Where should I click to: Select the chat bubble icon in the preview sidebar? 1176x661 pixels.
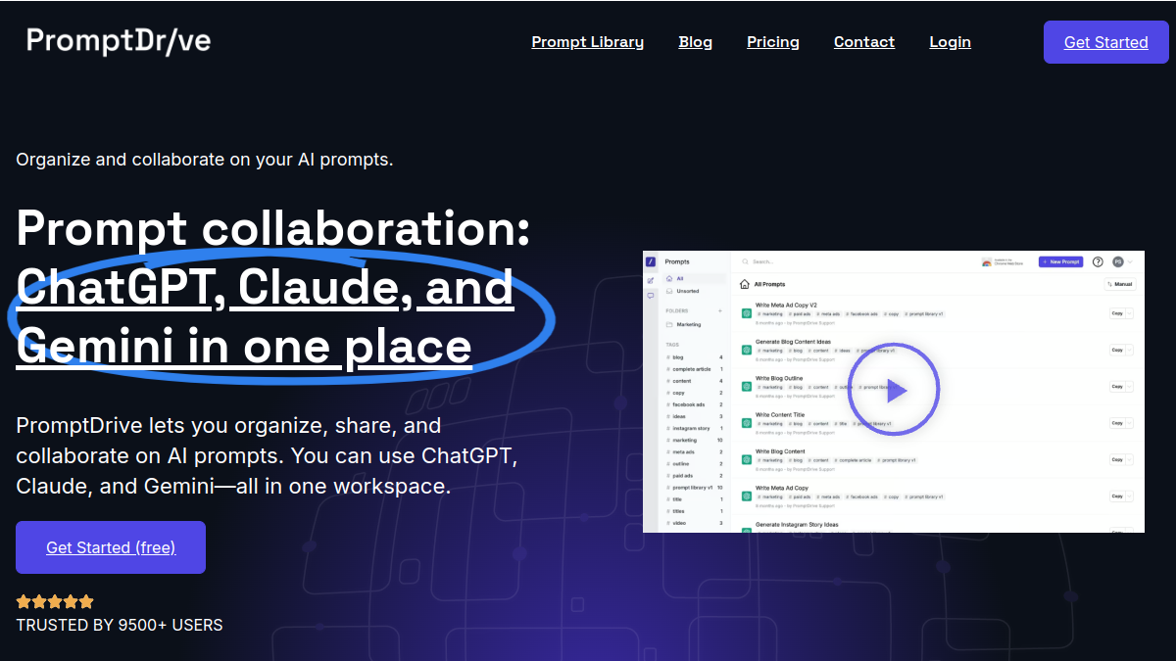[650, 296]
